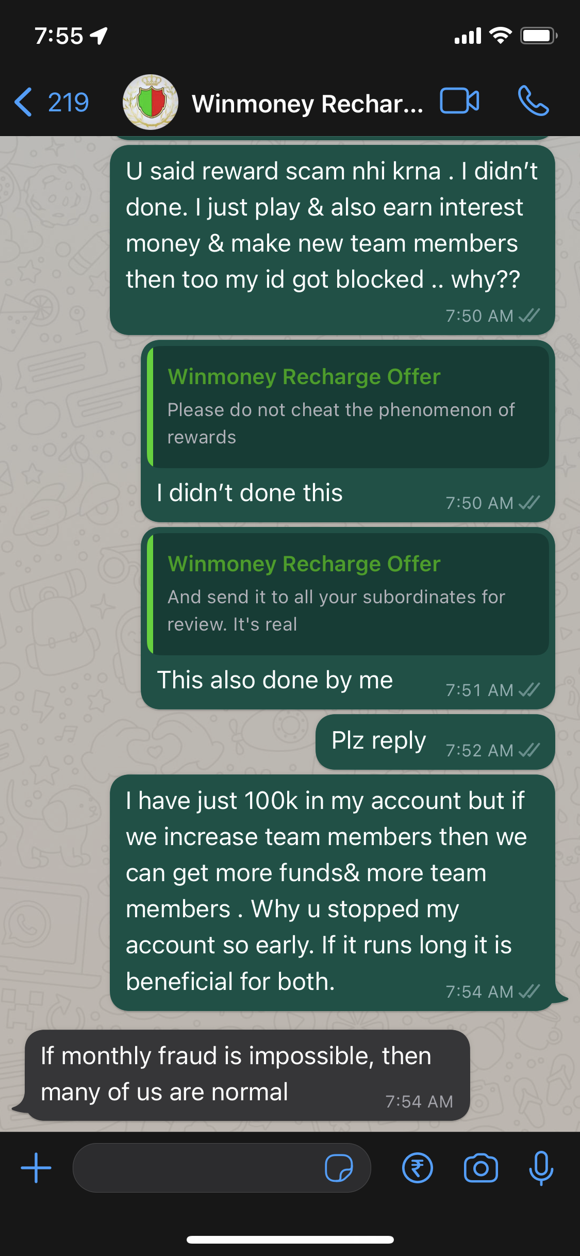
Task: Tap quoted reply "Please do not cheat"
Action: 348,407
